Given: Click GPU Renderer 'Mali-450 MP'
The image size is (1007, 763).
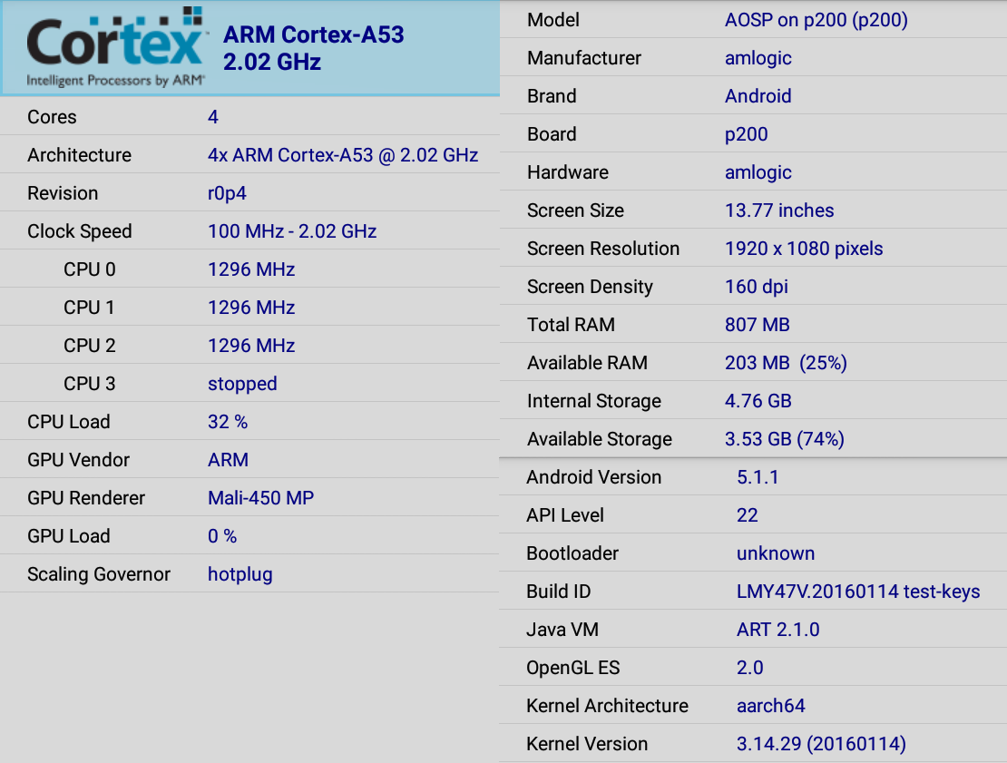Looking at the screenshot, I should click(260, 498).
